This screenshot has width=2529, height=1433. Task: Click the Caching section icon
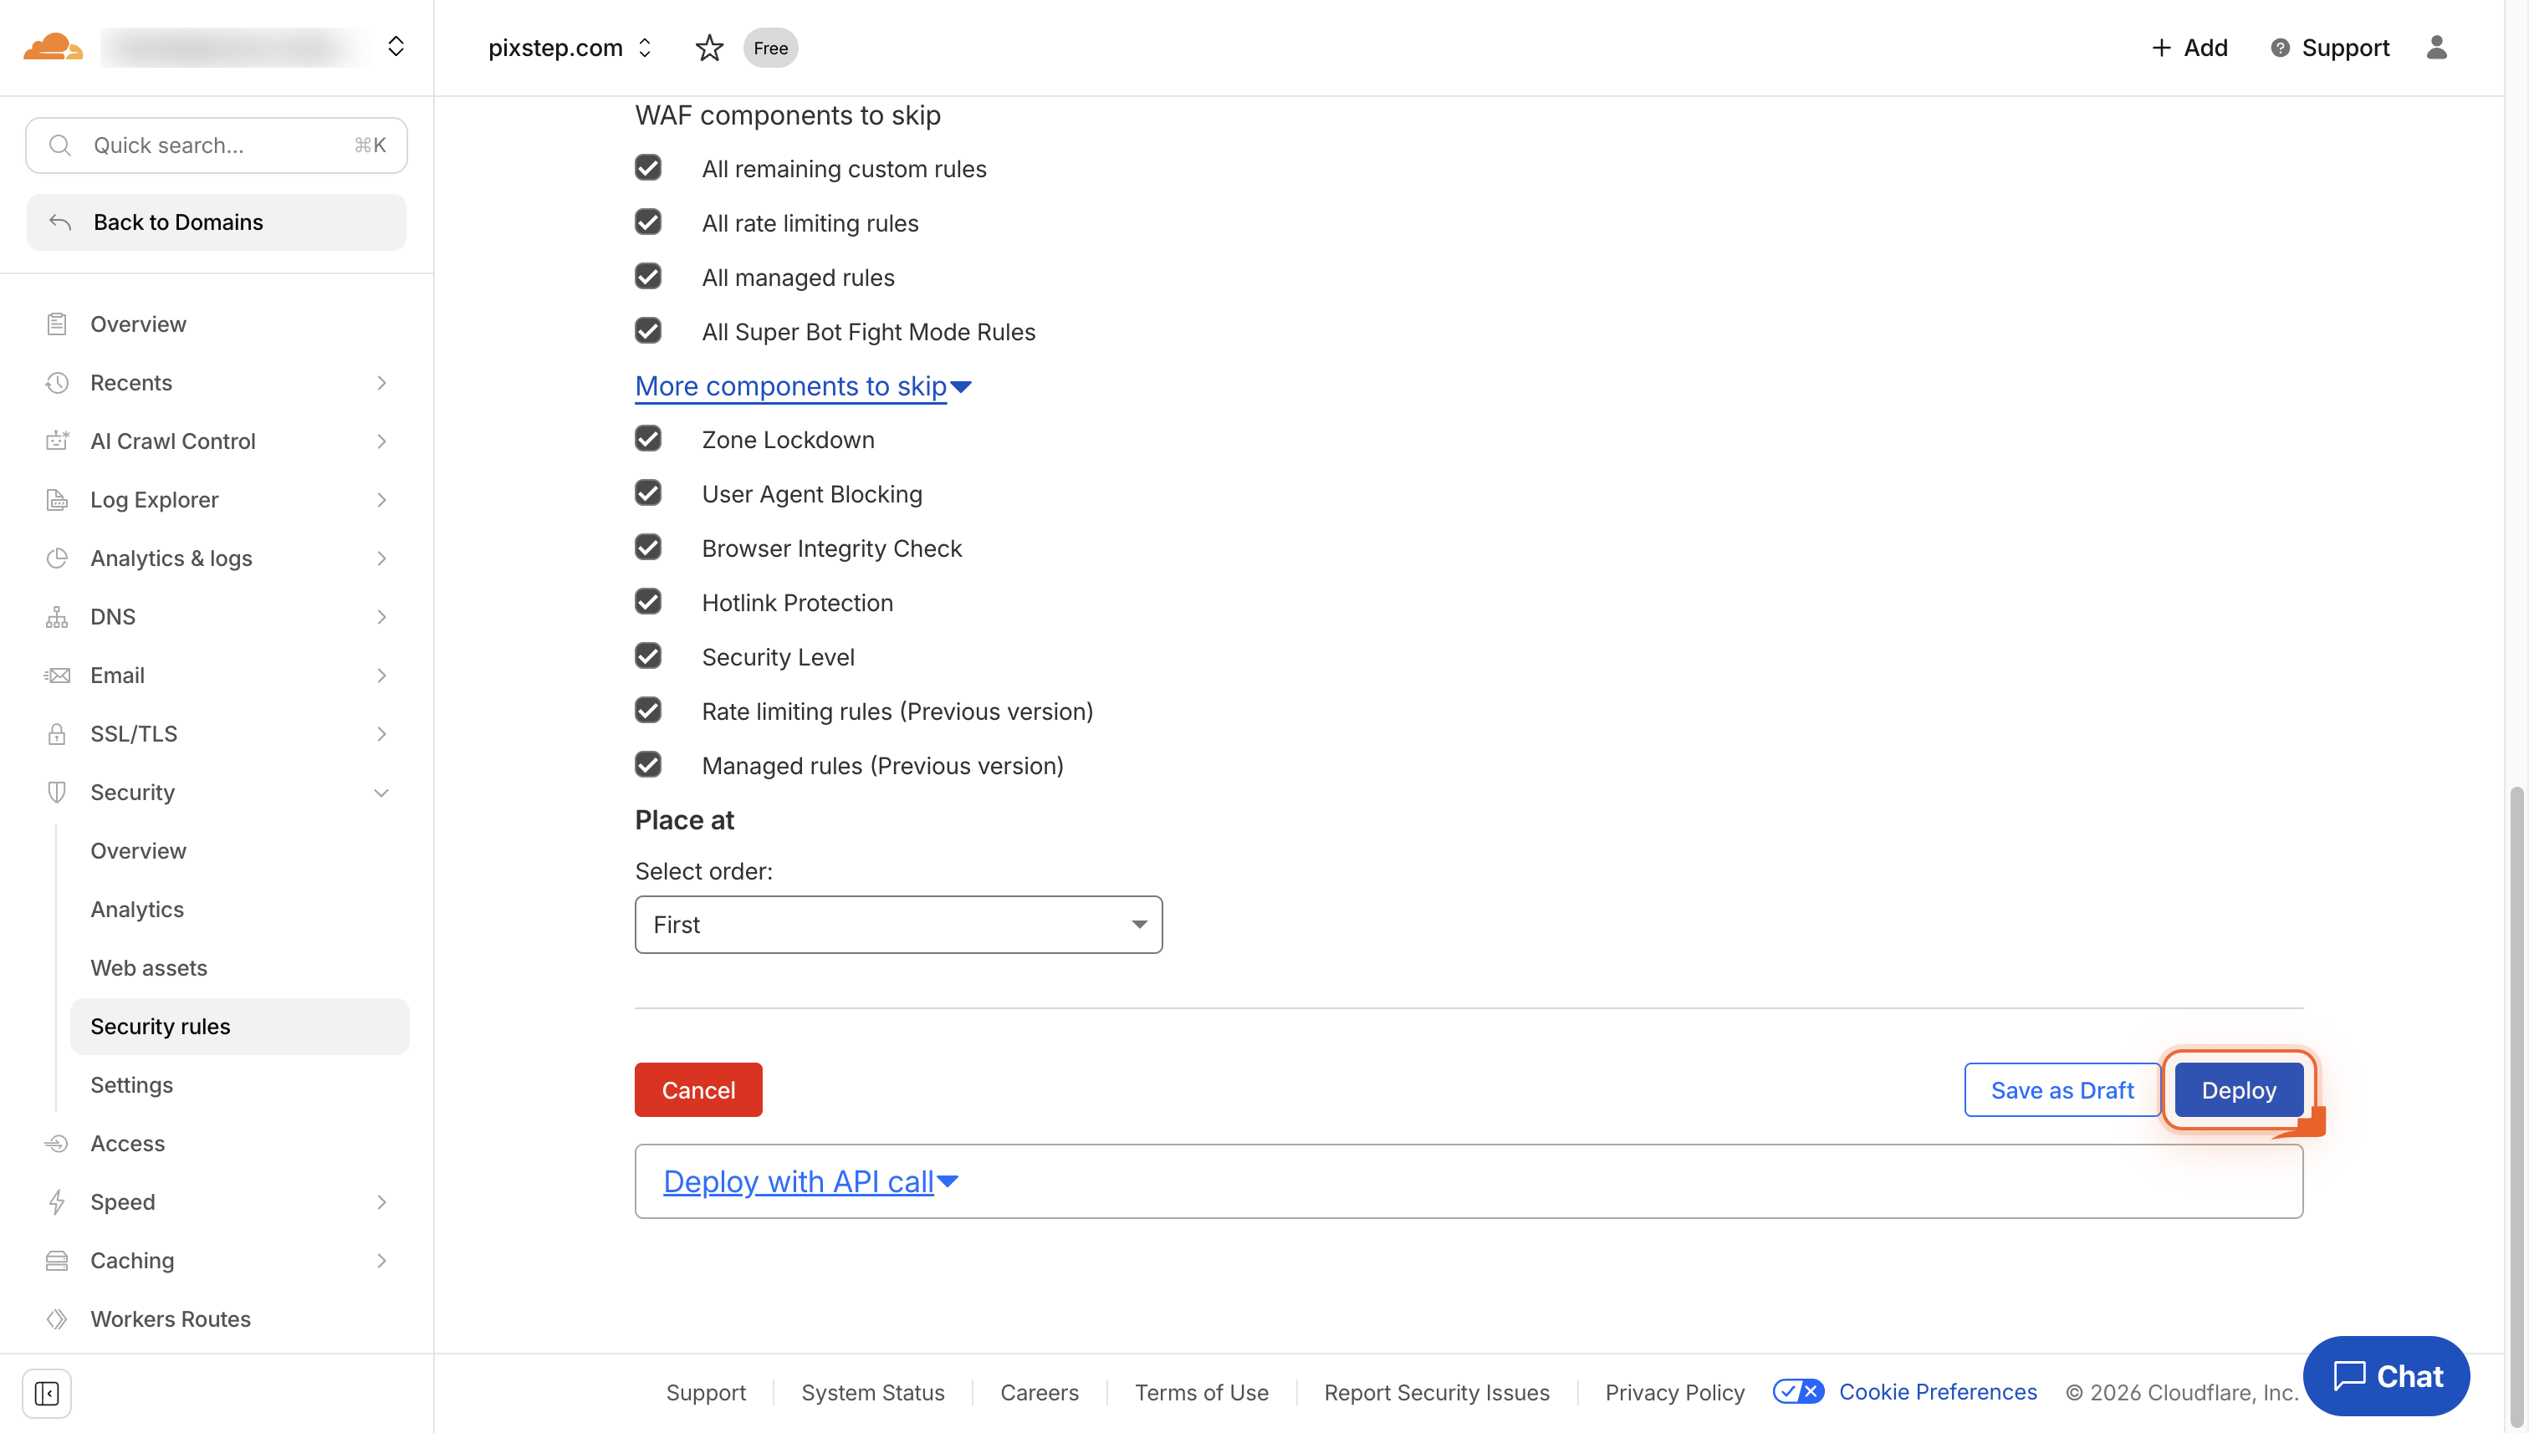click(57, 1260)
